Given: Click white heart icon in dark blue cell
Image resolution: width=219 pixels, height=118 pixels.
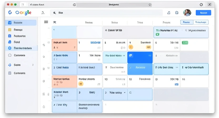Looking at the screenshot, I should coord(131,55).
